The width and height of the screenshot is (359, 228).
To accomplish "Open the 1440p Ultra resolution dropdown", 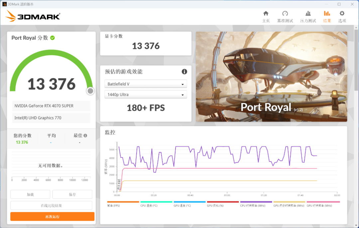I will 146,95.
